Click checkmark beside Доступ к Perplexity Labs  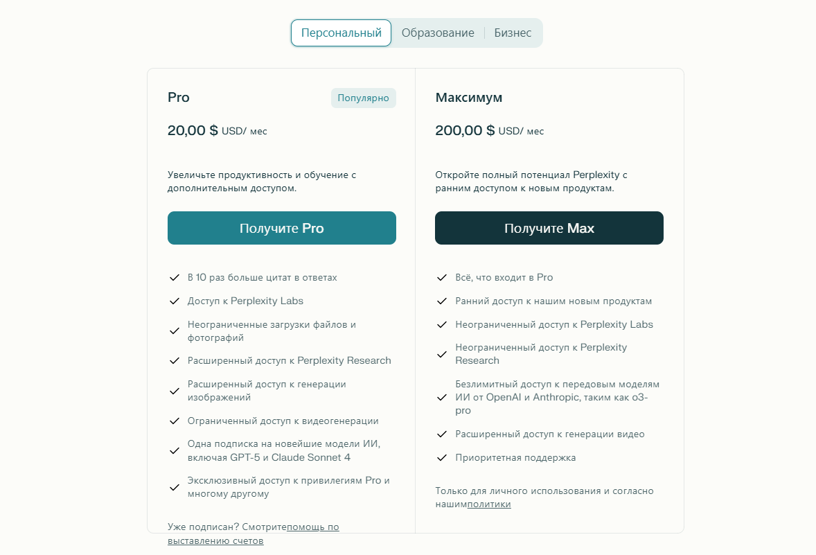[175, 301]
